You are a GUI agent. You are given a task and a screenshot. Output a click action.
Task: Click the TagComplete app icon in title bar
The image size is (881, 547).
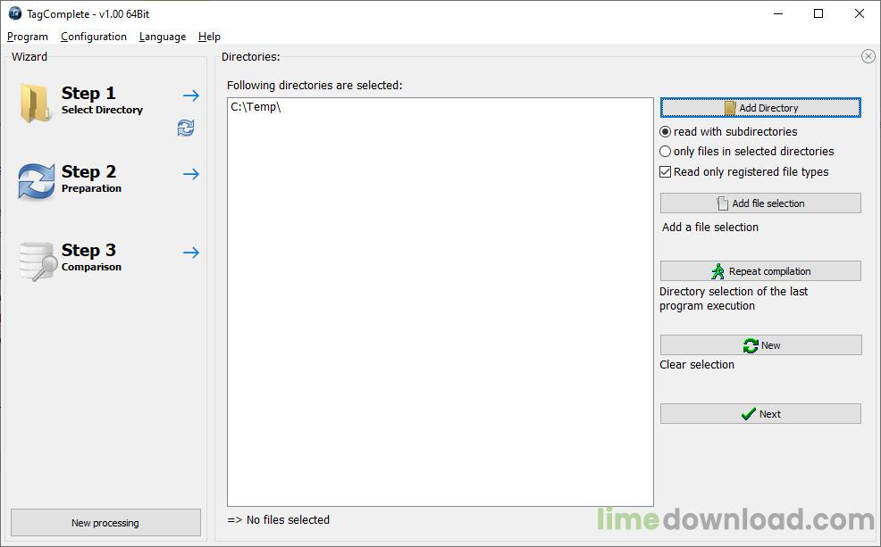coord(15,13)
